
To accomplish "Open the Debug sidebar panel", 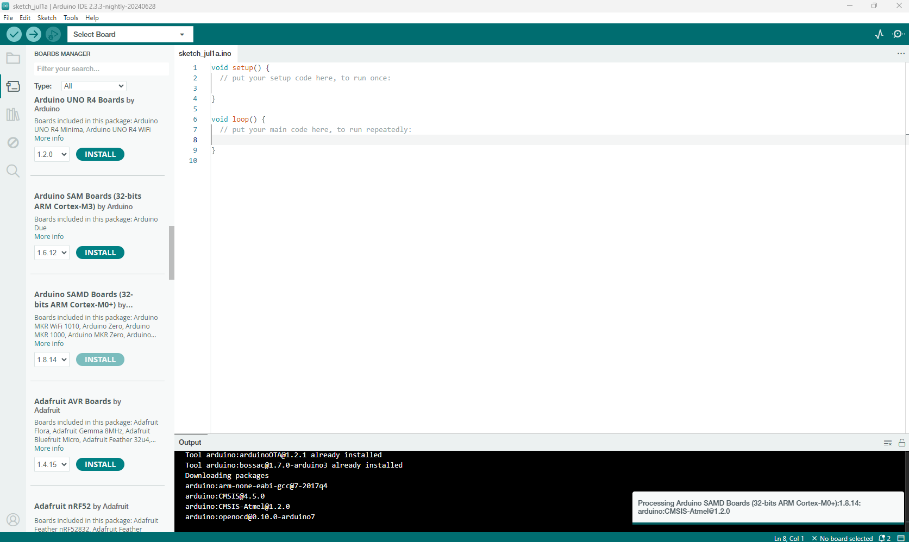I will 13,143.
